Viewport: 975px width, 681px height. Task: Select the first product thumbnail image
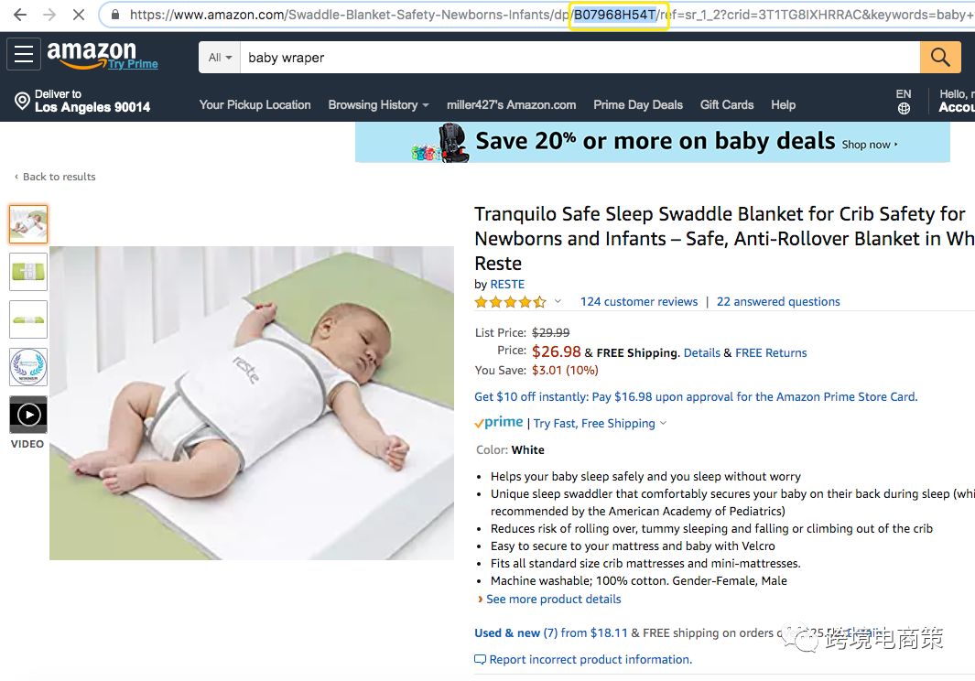28,223
